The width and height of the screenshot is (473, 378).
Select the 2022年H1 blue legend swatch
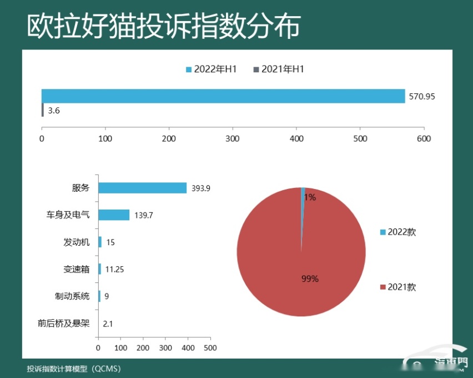pos(189,70)
